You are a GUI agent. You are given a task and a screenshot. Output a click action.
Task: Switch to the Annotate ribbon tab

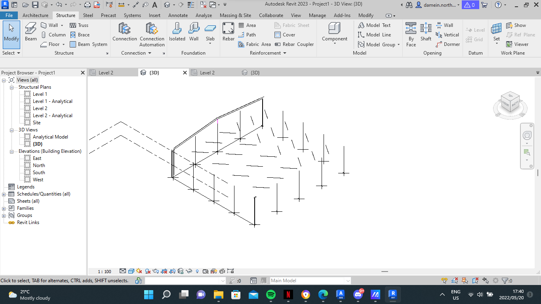178,15
